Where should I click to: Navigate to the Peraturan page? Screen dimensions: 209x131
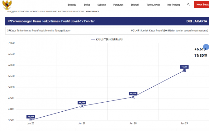pos(118,5)
